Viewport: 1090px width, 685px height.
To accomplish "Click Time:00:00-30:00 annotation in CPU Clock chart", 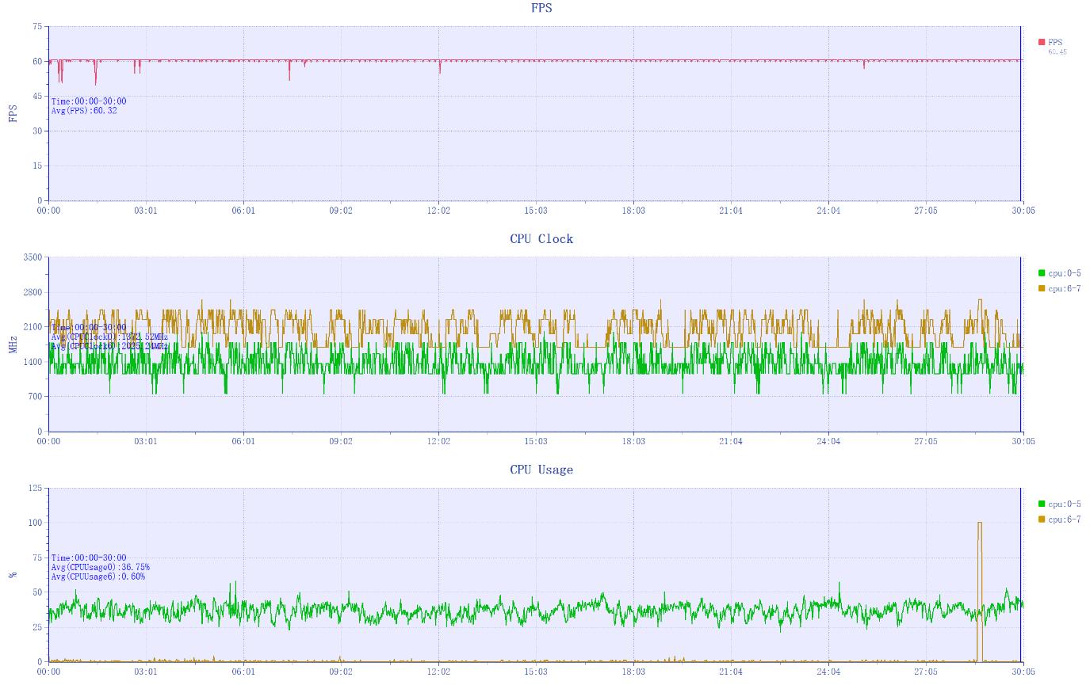I will point(89,327).
